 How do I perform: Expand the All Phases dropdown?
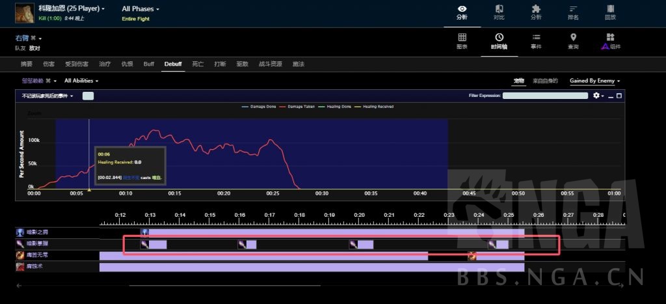pyautogui.click(x=140, y=9)
